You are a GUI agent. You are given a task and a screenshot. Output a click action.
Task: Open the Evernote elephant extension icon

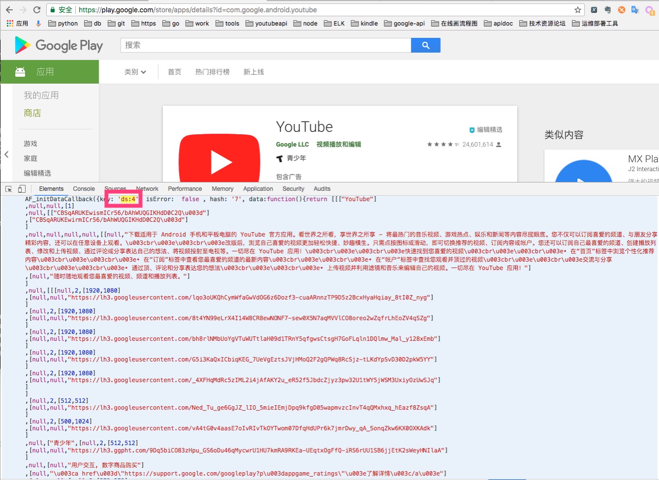pos(608,10)
